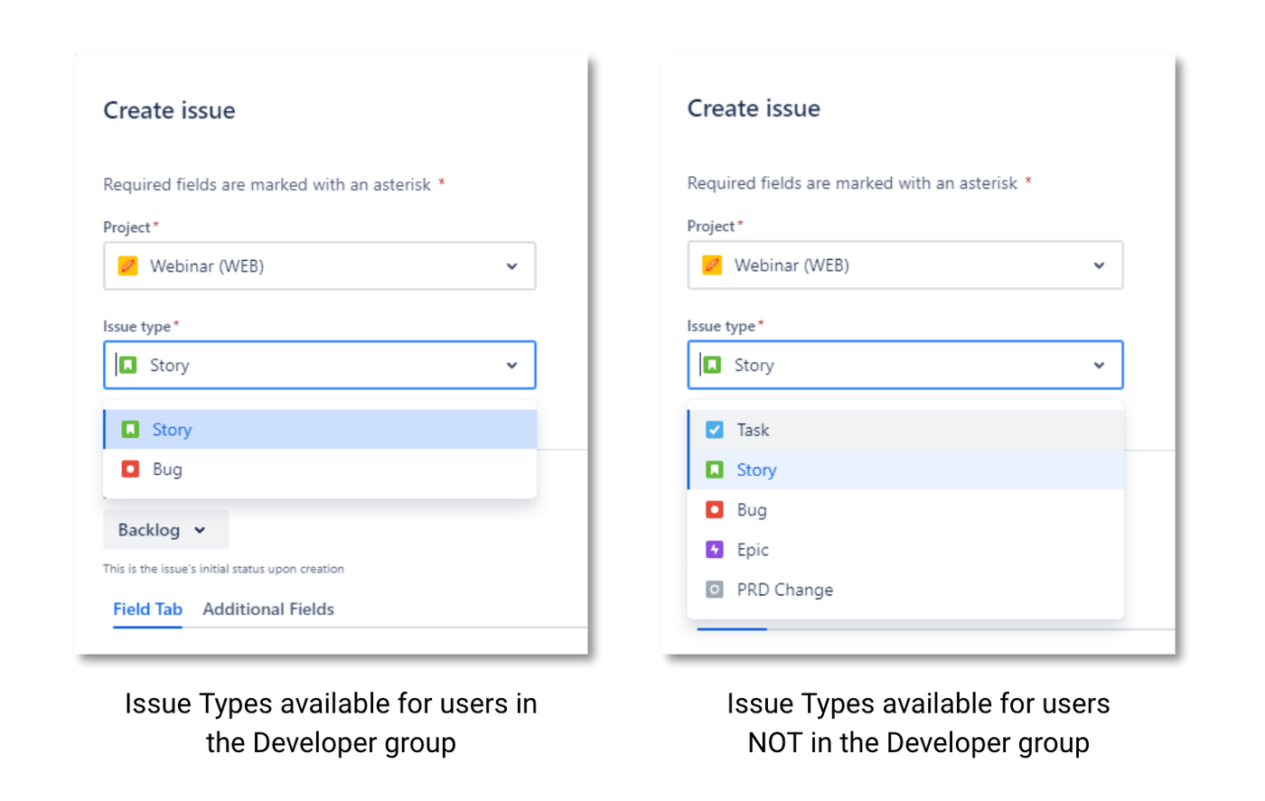The image size is (1265, 801).
Task: Click the rocket icon in right Project field
Action: (713, 265)
